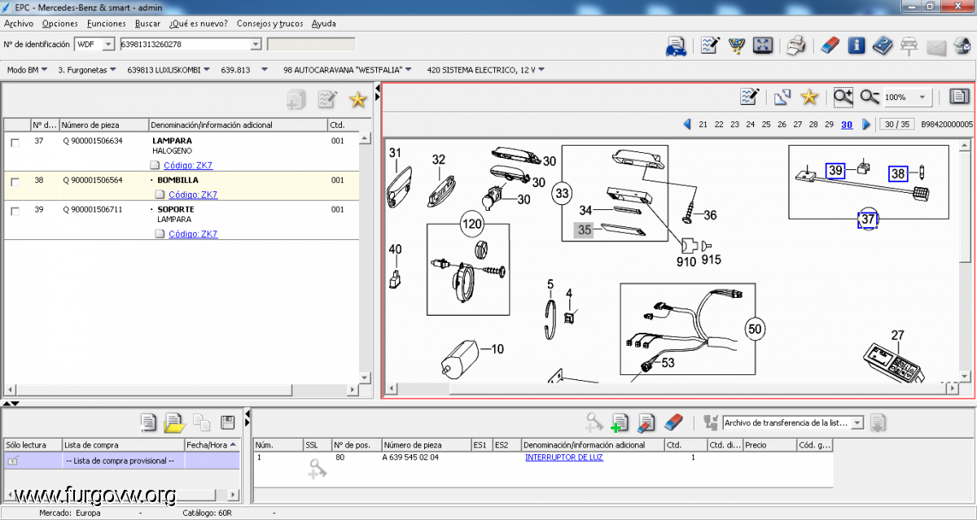
Task: Expand the 420 SISTEMA ELECTRICO dropdown
Action: tap(541, 70)
